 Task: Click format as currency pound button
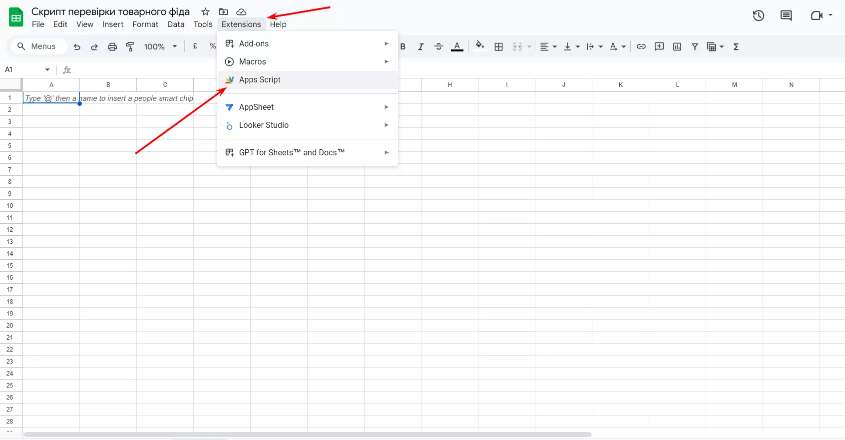point(195,46)
